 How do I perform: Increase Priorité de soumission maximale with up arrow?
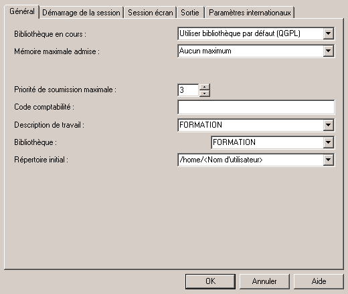click(x=205, y=87)
